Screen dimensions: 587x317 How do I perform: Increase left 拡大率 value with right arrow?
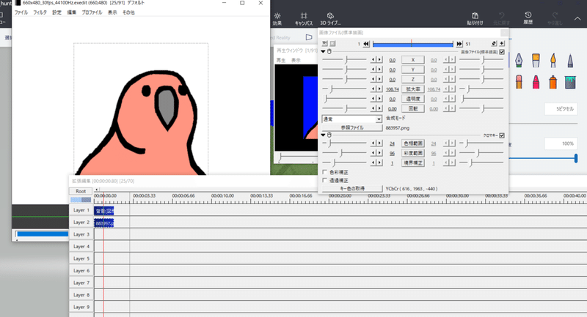[x=379, y=89]
